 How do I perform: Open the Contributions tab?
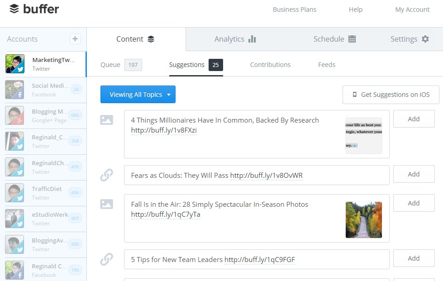[x=270, y=65]
